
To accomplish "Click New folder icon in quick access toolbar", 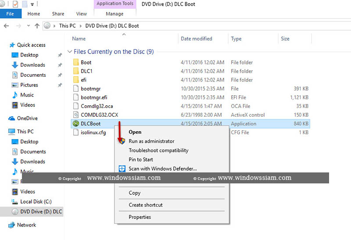I will tap(25, 4).
